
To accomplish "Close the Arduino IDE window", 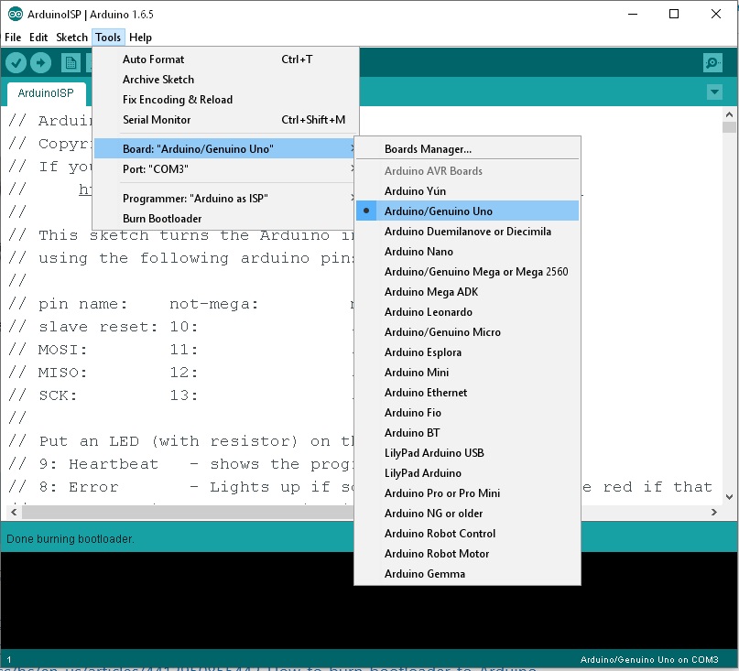I will [715, 14].
